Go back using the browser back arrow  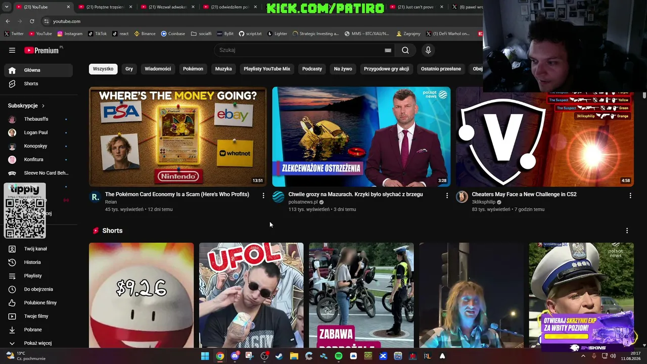(8, 21)
